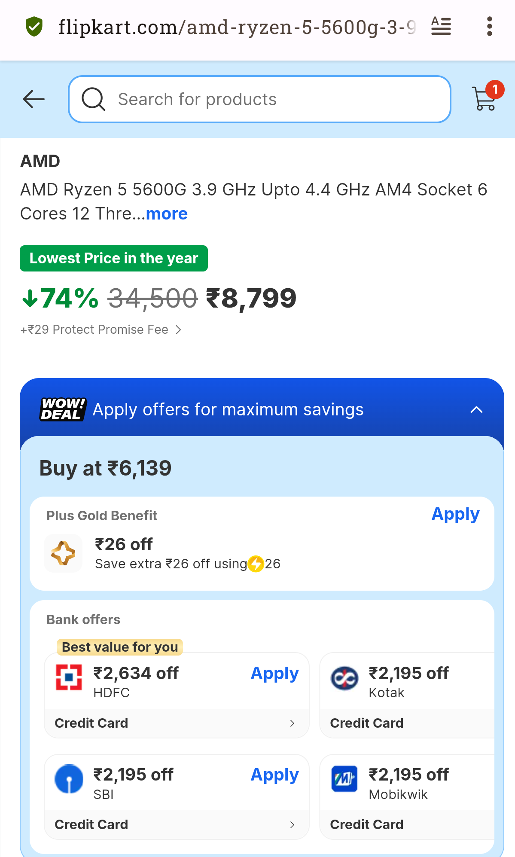Expand HDFC Credit Card offer details

coord(177,723)
